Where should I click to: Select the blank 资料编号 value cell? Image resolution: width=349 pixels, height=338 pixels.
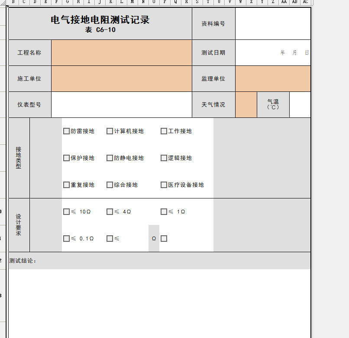(273, 24)
